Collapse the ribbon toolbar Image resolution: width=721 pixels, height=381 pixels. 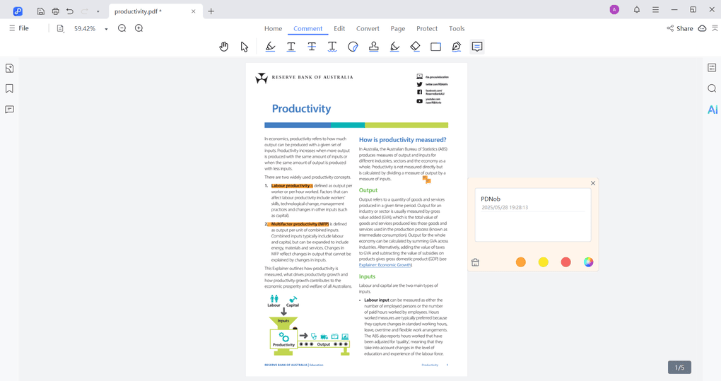point(715,28)
